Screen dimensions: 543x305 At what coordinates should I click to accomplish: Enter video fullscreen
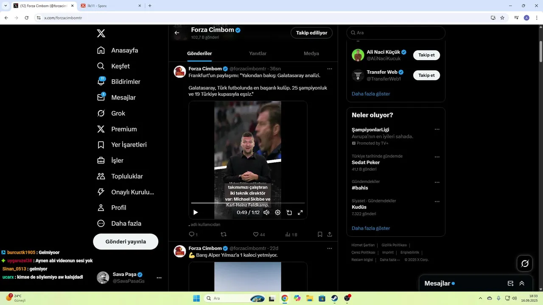300,213
